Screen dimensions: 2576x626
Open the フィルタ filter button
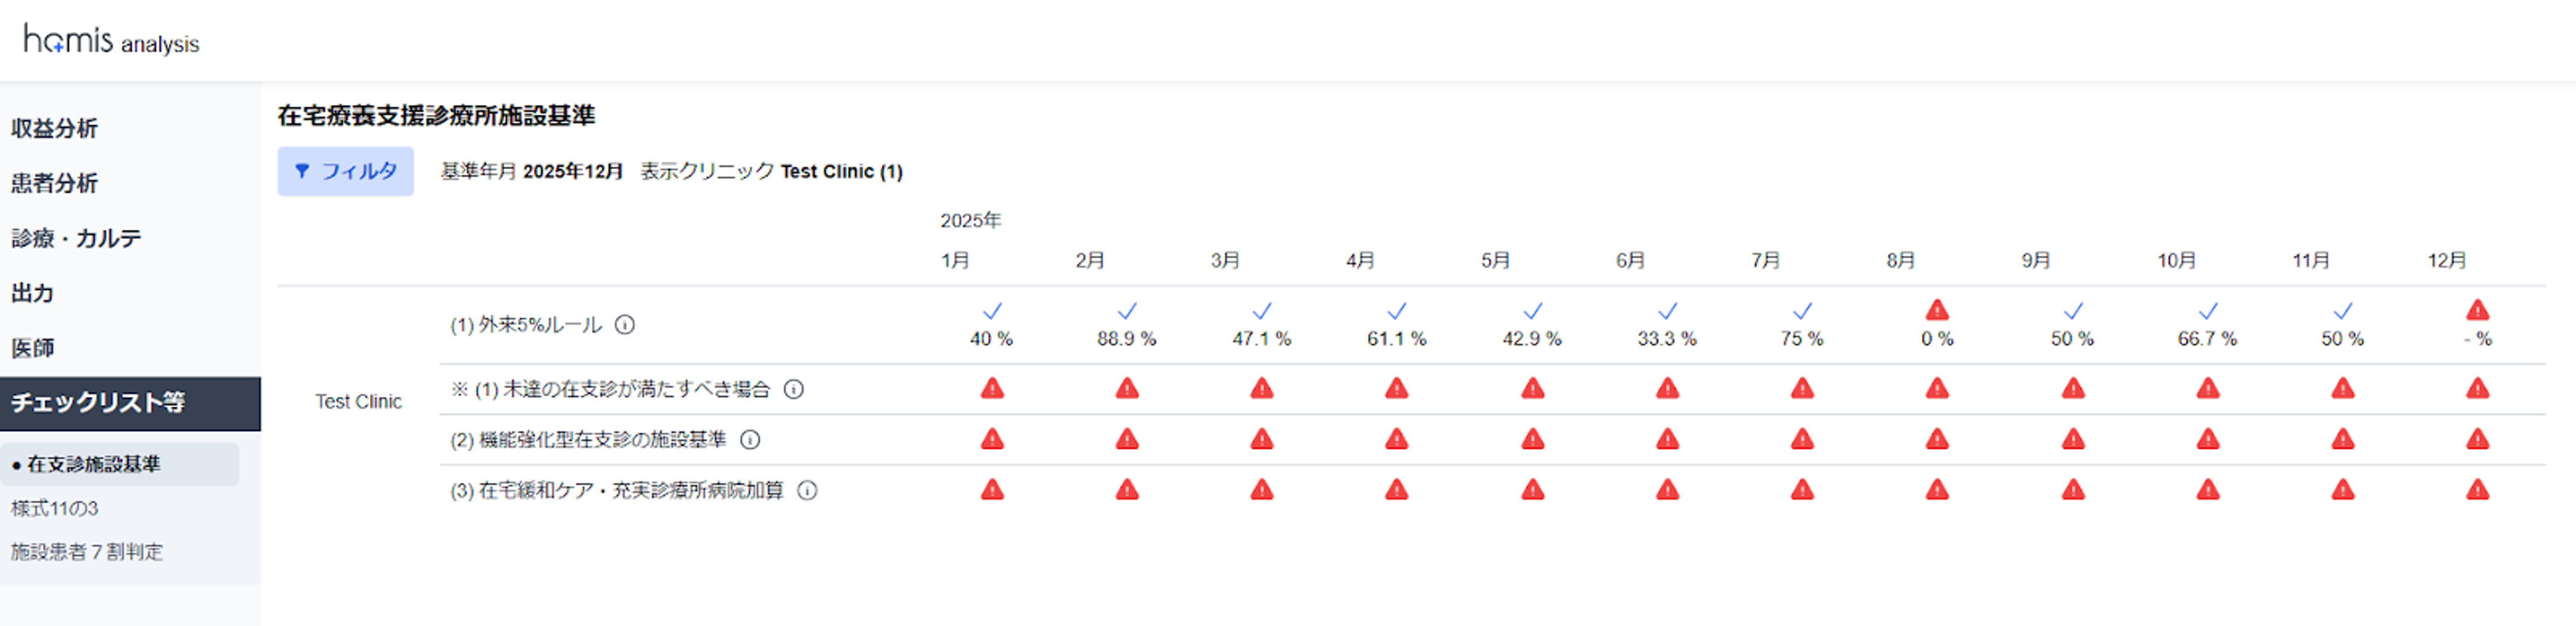(x=346, y=171)
